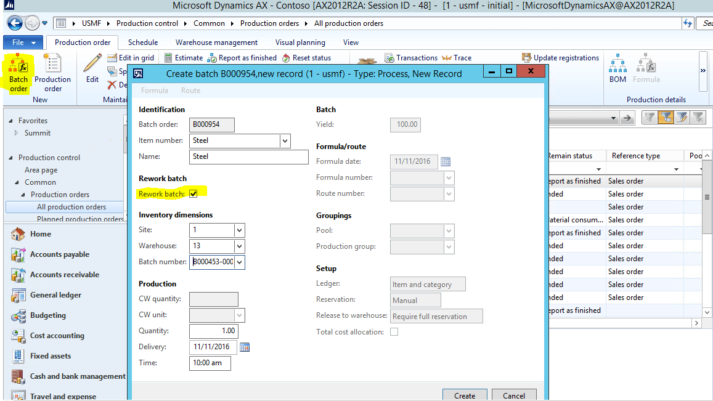This screenshot has height=401, width=713.
Task: Switch to the View tab
Action: (x=351, y=43)
